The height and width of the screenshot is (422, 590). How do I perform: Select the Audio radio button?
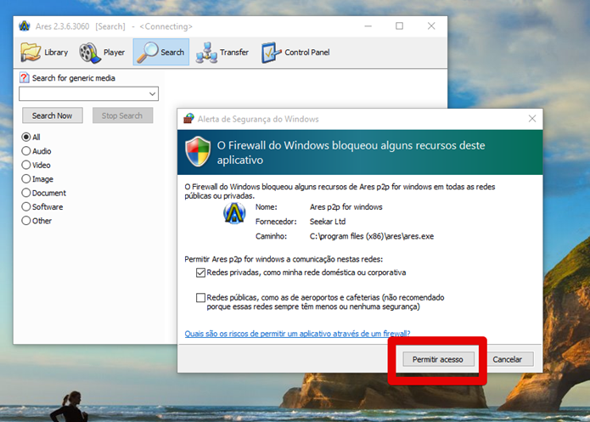[x=26, y=151]
